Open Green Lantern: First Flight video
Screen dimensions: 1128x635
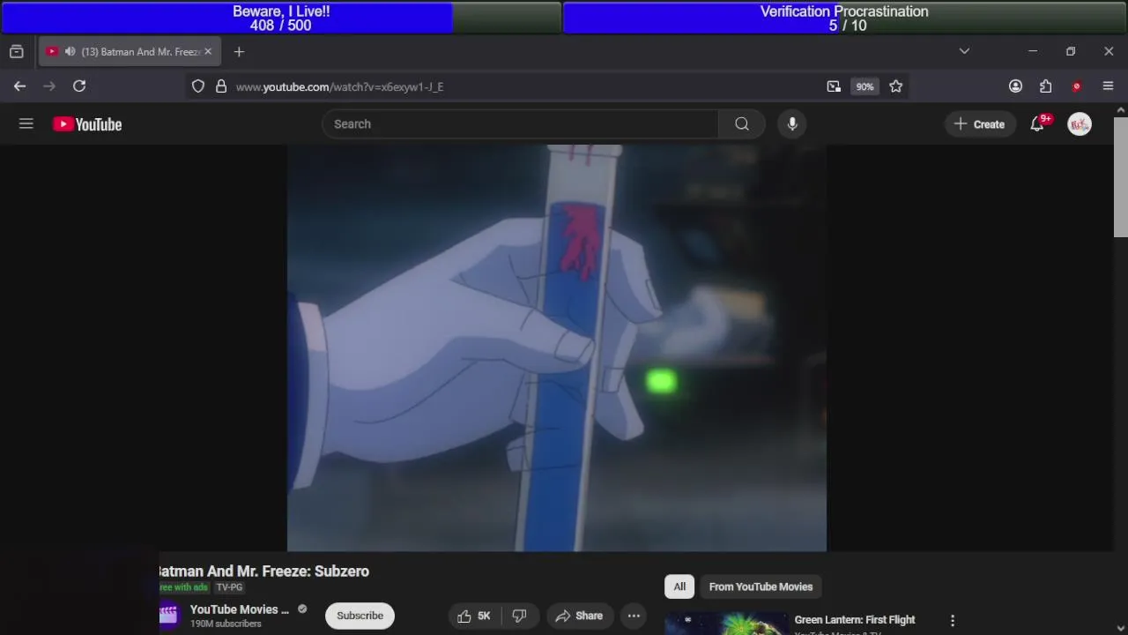tap(855, 620)
